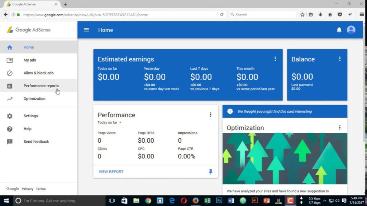
Task: Open My ads in the sidebar
Action: pyautogui.click(x=39, y=60)
